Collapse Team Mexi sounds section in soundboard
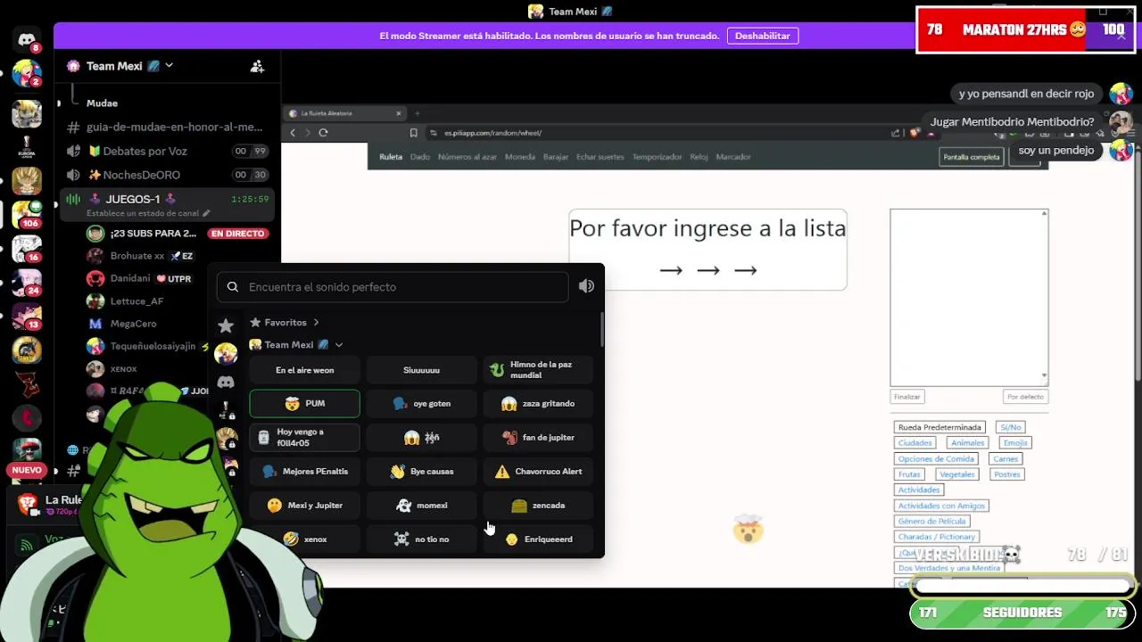 [x=338, y=345]
